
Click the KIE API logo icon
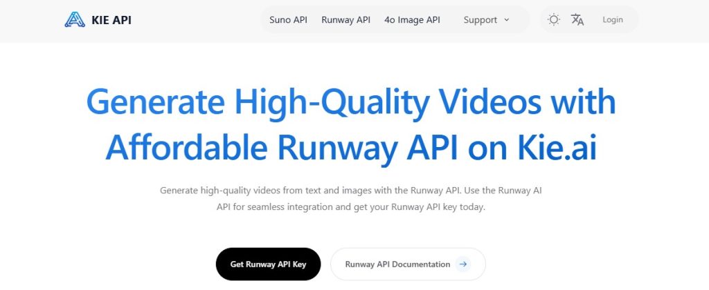[x=75, y=20]
